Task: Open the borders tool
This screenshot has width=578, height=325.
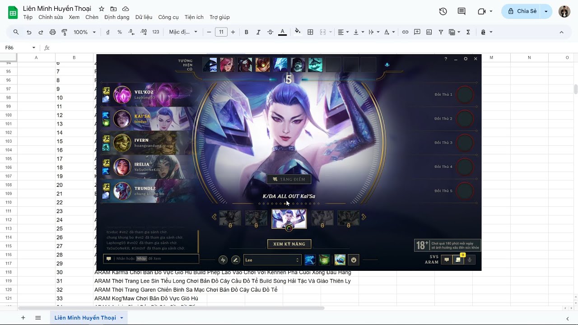Action: (x=310, y=32)
